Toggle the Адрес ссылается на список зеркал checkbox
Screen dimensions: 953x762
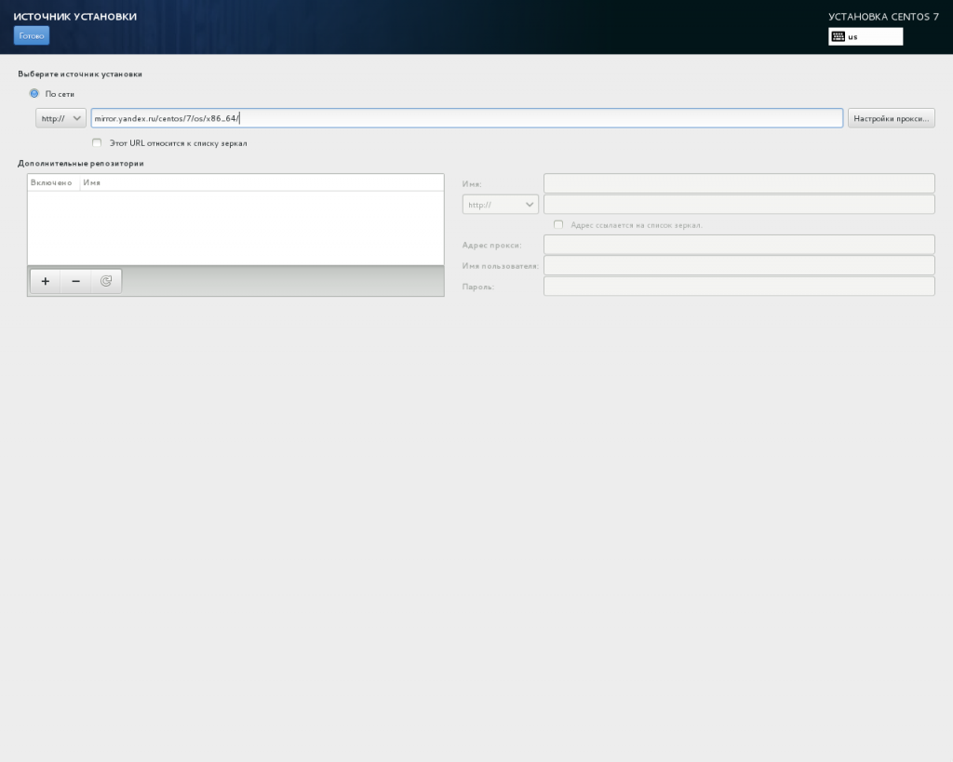click(558, 225)
